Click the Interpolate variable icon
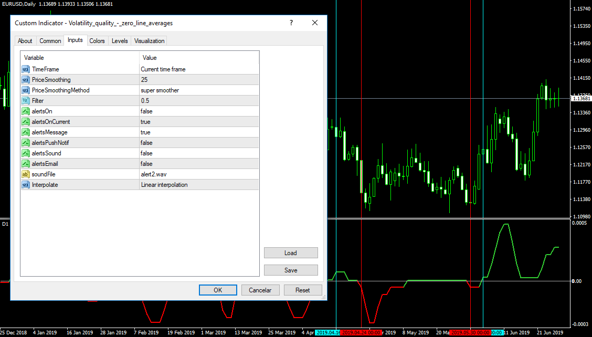The height and width of the screenshot is (337, 592). pos(25,185)
